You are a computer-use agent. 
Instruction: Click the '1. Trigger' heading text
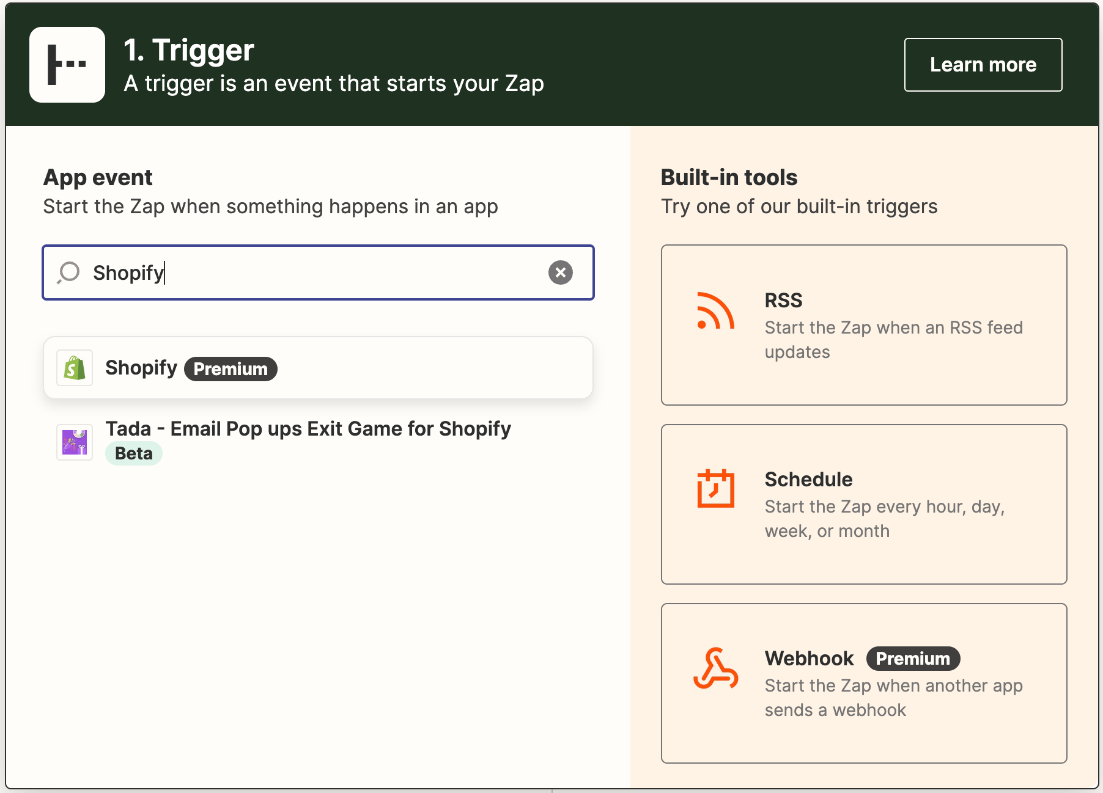click(189, 50)
